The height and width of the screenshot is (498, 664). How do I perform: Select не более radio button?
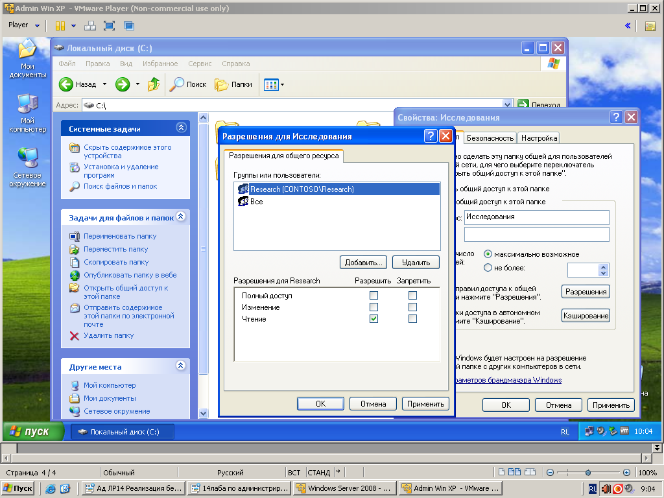tap(488, 268)
